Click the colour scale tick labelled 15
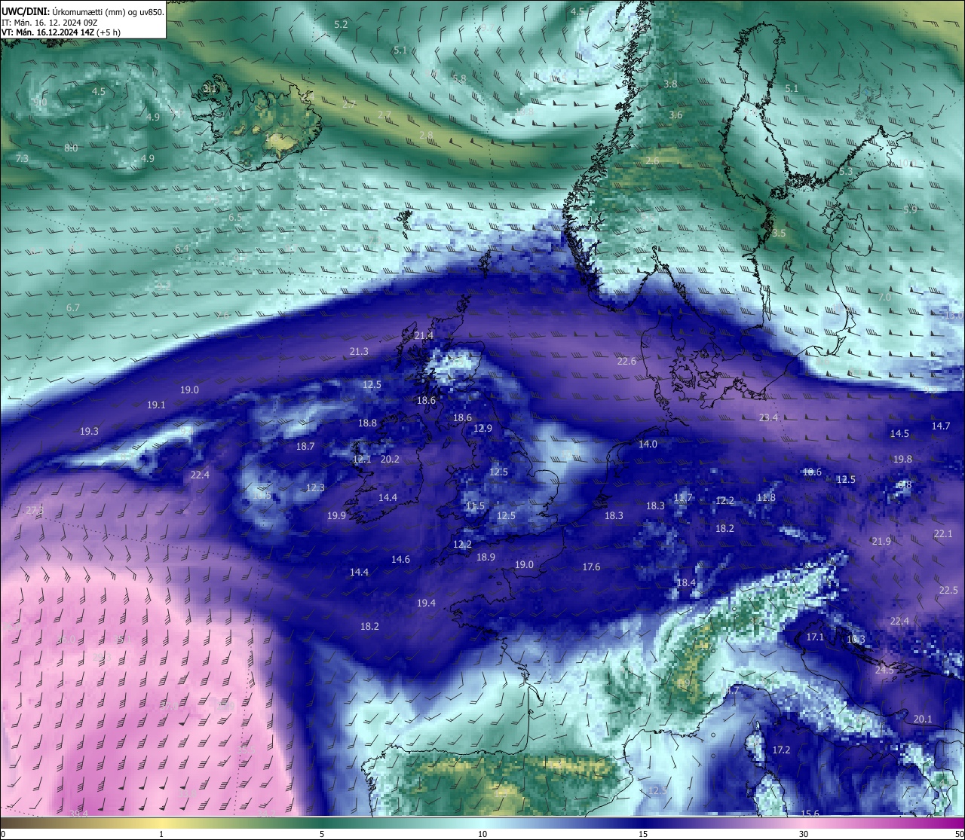The width and height of the screenshot is (965, 840). pos(643,834)
